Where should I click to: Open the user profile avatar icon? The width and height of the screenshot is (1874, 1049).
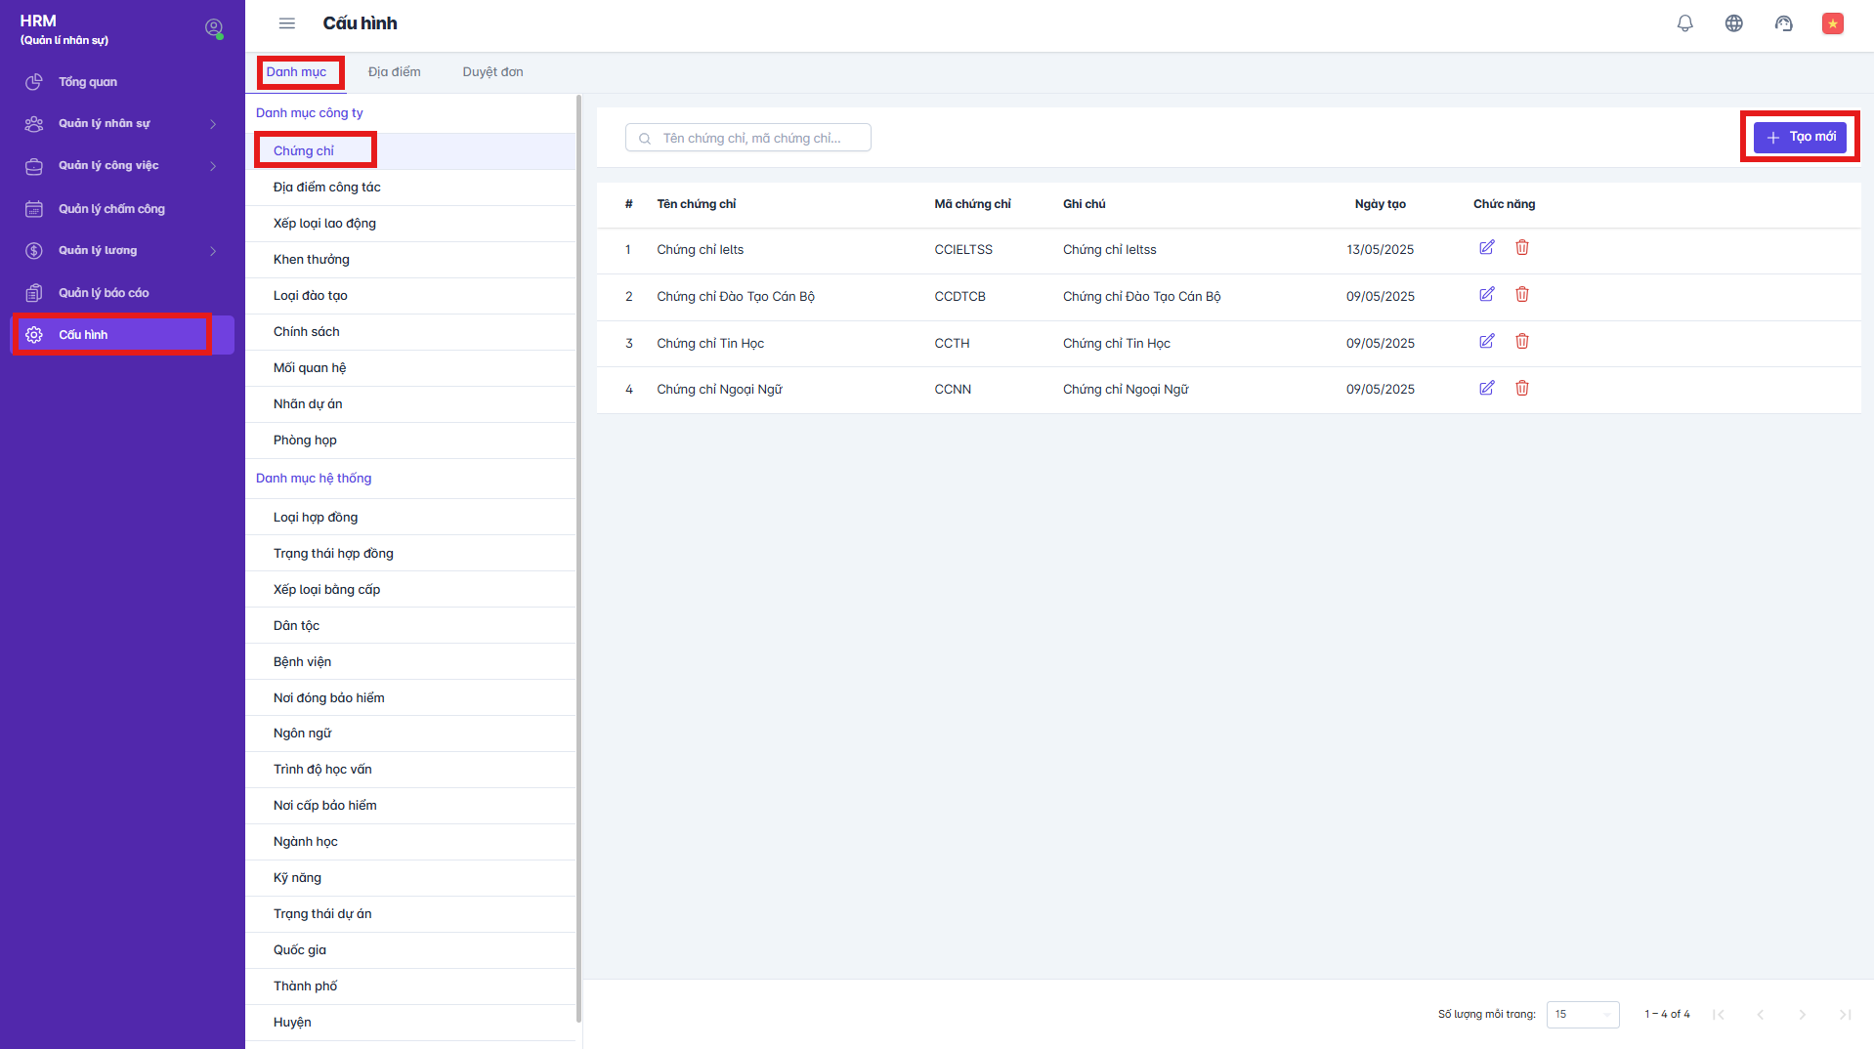point(213,28)
